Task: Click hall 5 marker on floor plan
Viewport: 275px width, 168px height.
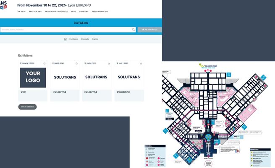Action: point(263,78)
